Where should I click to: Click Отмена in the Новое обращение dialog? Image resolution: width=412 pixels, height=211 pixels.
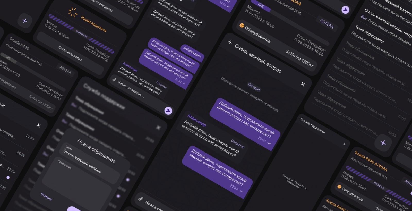(46, 197)
